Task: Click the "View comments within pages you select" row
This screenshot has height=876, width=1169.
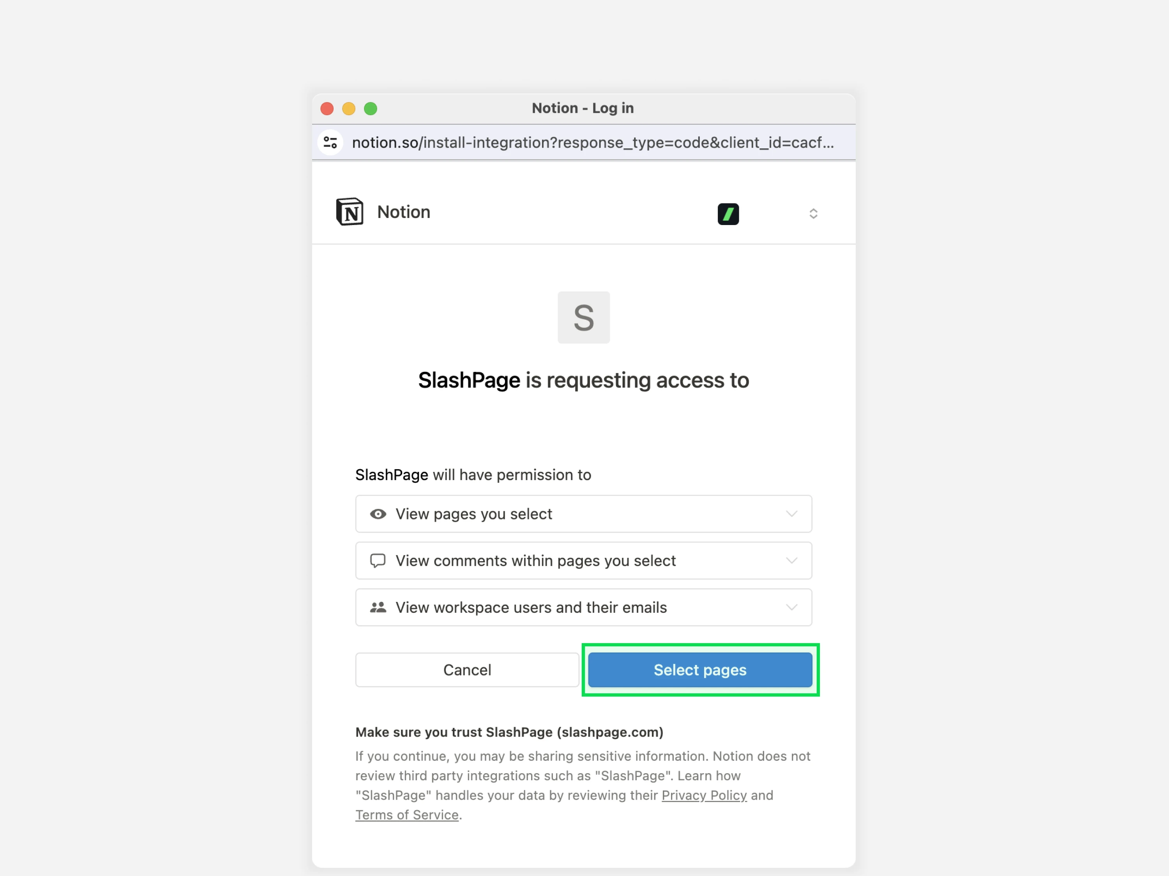Action: click(x=583, y=561)
